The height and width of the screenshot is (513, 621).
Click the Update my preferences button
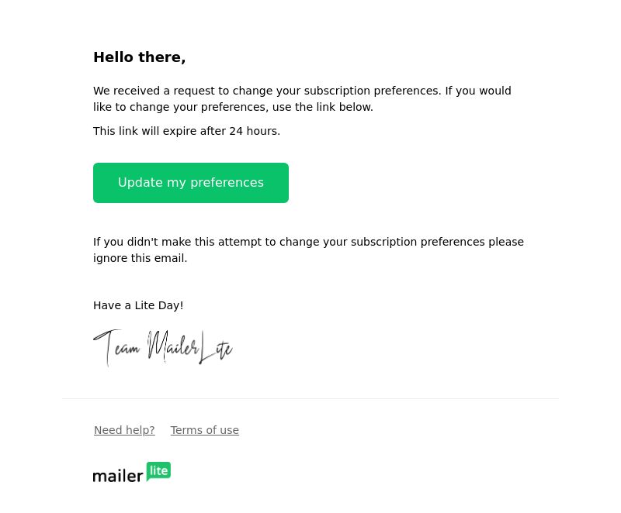point(190,183)
